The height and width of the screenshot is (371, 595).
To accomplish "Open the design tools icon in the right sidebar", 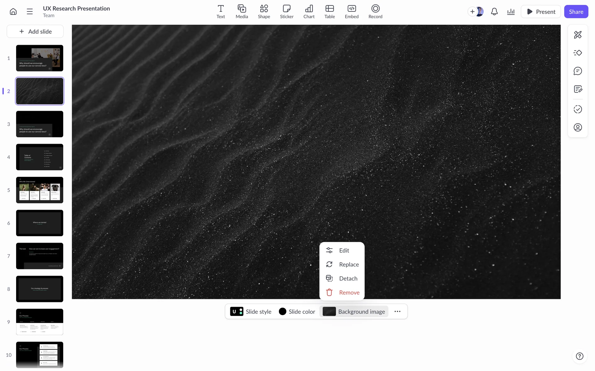I will (x=578, y=35).
